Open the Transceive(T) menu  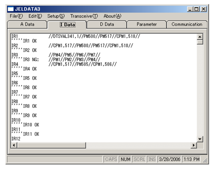point(84,16)
